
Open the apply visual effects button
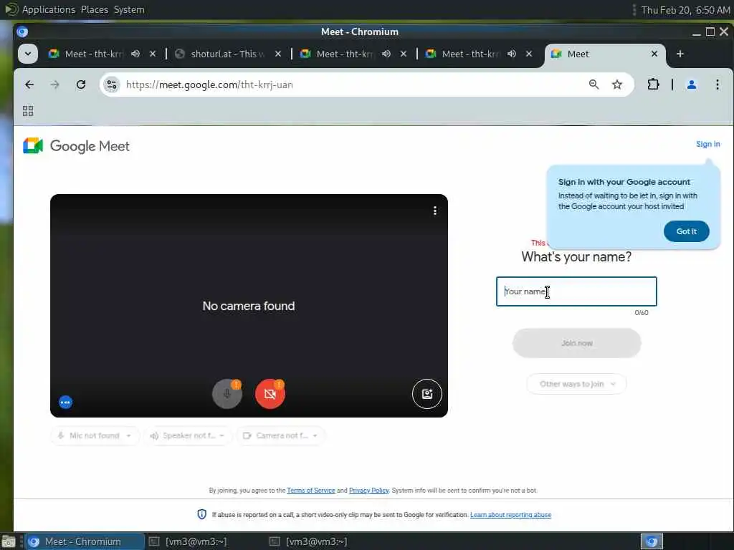coord(427,394)
